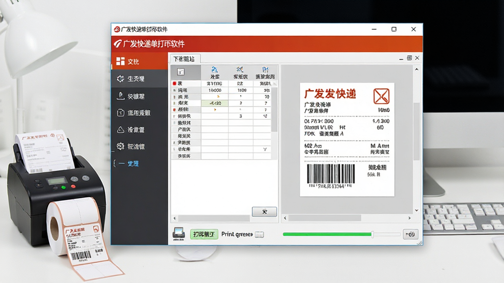Image resolution: width=504 pixels, height=283 pixels.
Task: Click the right arrow of the preview's horizontal scrollbar
Action: coord(409,218)
